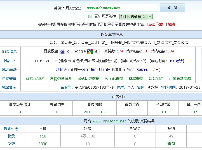
Task: Click the 备案号 label
Action: pyautogui.click(x=66, y=87)
